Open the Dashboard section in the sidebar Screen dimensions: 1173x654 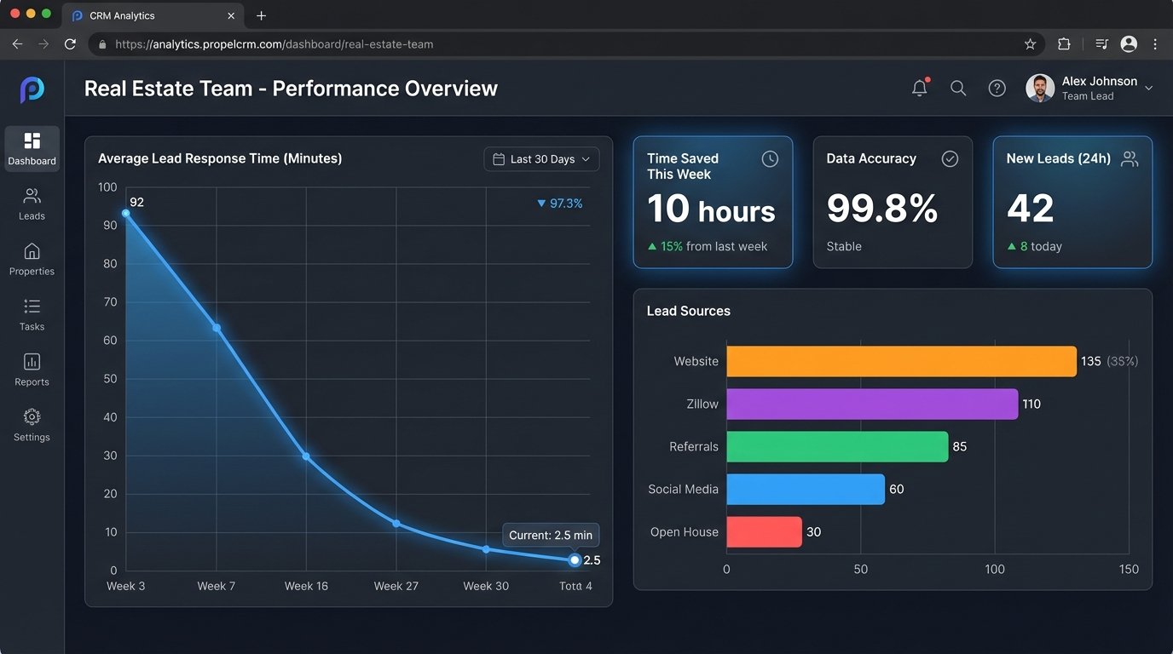[32, 147]
